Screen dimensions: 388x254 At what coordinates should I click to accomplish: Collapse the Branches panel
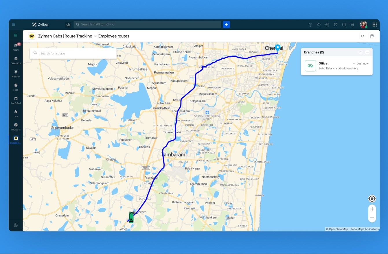pos(367,52)
